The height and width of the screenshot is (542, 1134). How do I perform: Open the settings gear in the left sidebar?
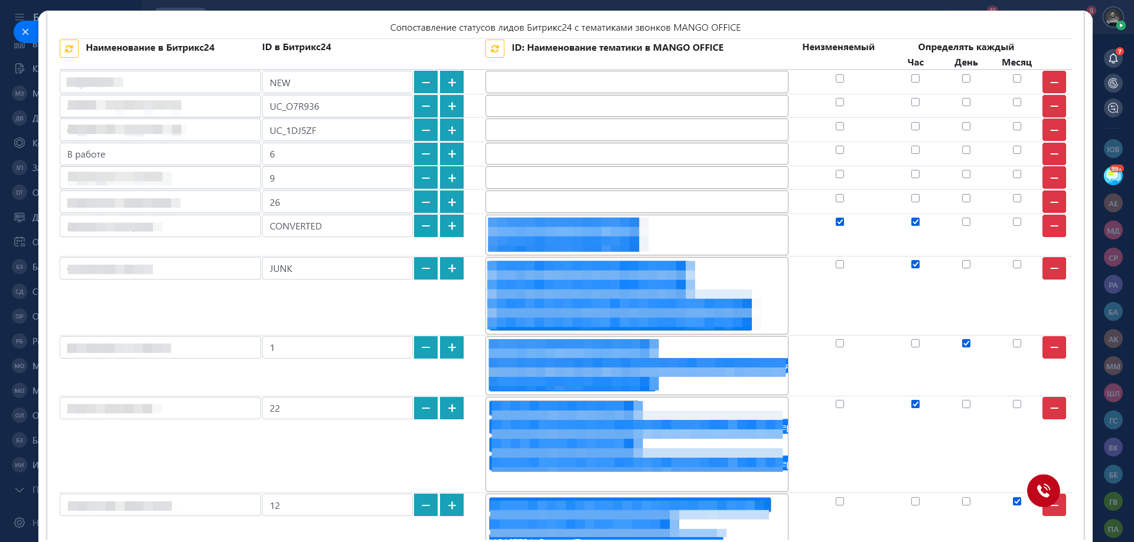[19, 523]
